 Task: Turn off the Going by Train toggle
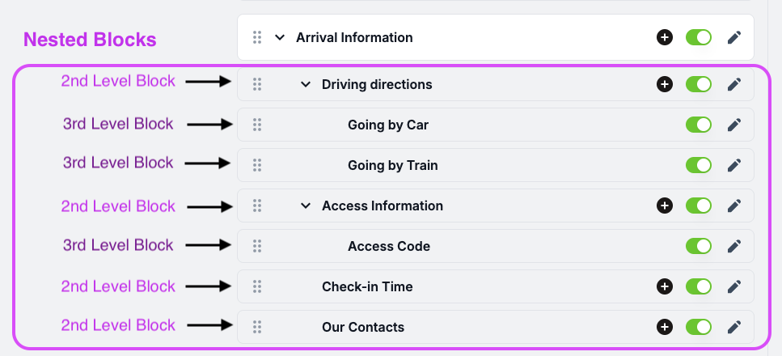698,165
